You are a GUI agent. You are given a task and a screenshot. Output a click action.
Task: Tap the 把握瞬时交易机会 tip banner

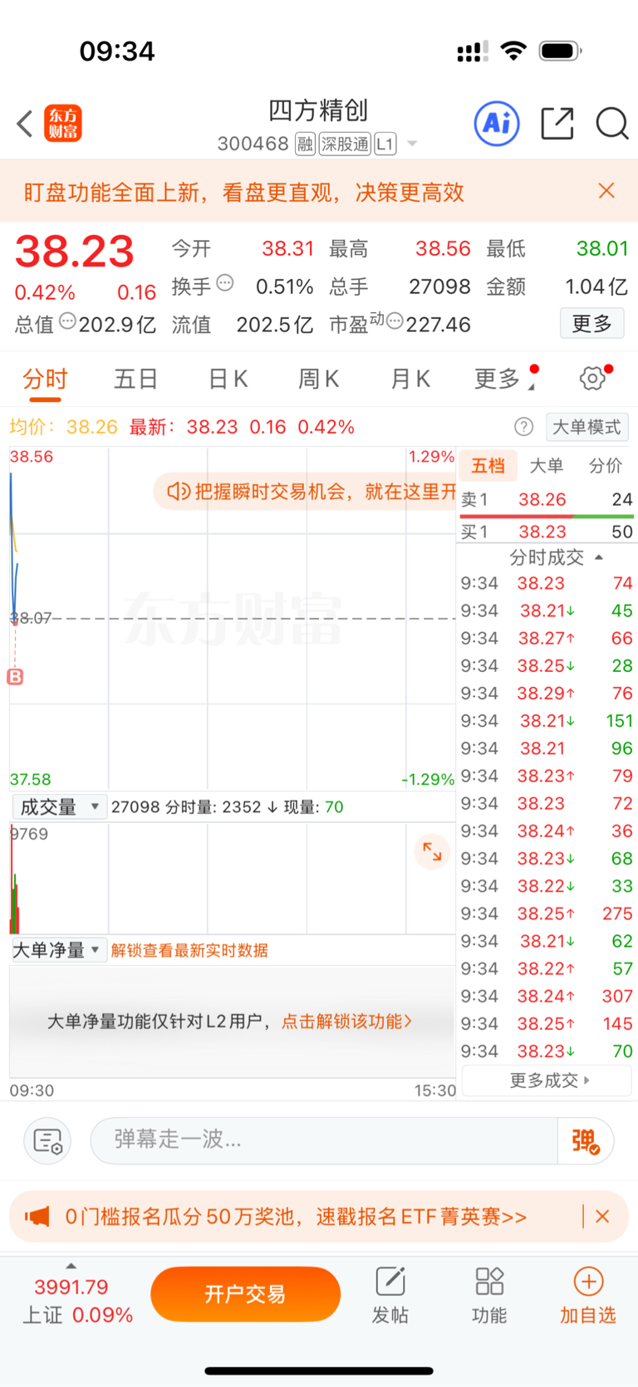305,492
